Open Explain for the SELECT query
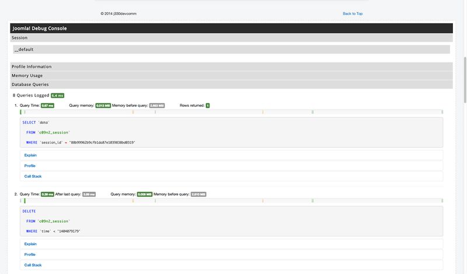Viewport: 467px width, 274px height. click(30, 155)
